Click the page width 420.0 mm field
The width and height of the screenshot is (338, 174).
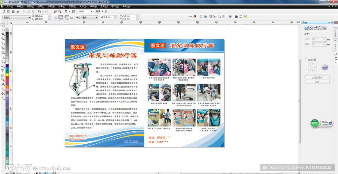(x=41, y=16)
